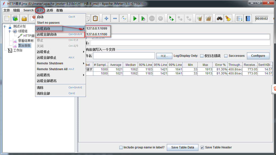Image resolution: width=276 pixels, height=155 pixels.
Task: Open the 帮助 menu
Action: click(x=59, y=10)
